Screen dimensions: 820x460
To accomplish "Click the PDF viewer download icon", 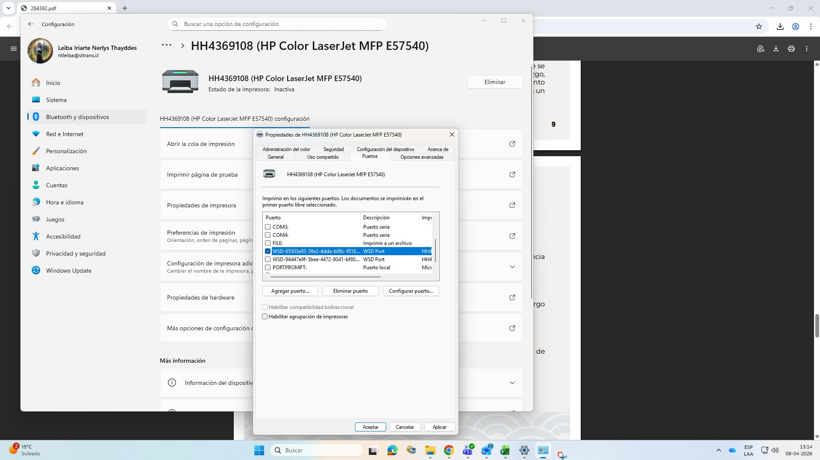I will [776, 49].
